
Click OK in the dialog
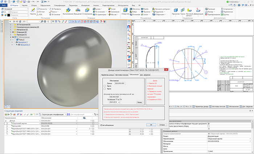pos(151,125)
